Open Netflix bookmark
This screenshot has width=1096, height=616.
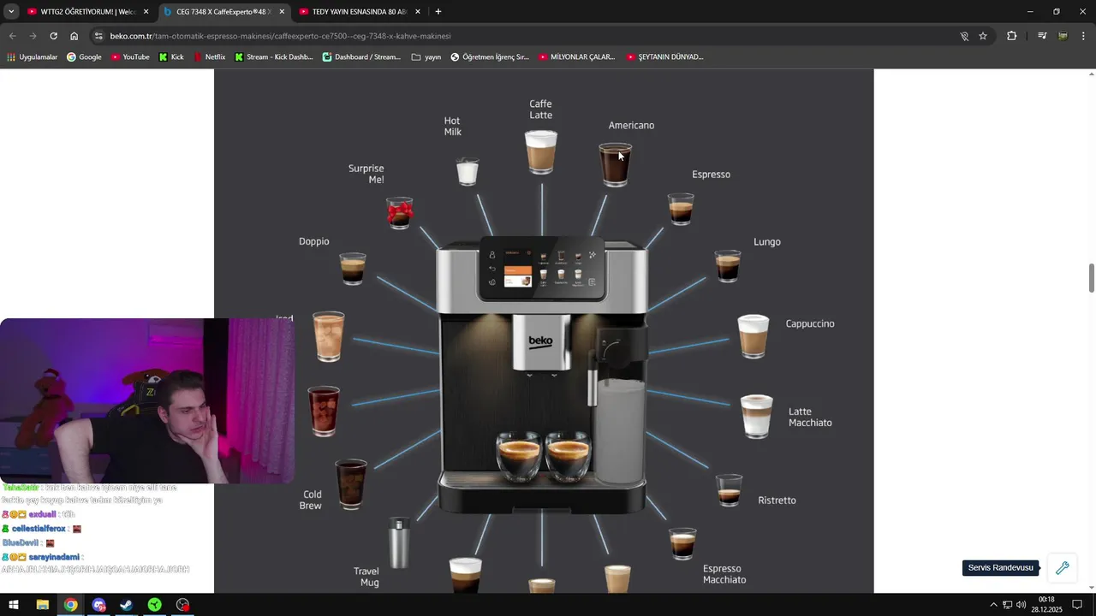[209, 57]
